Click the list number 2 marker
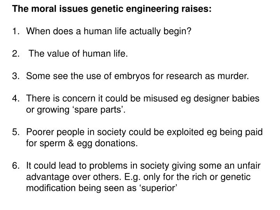Viewport: 280px width, 210px height. (16, 54)
